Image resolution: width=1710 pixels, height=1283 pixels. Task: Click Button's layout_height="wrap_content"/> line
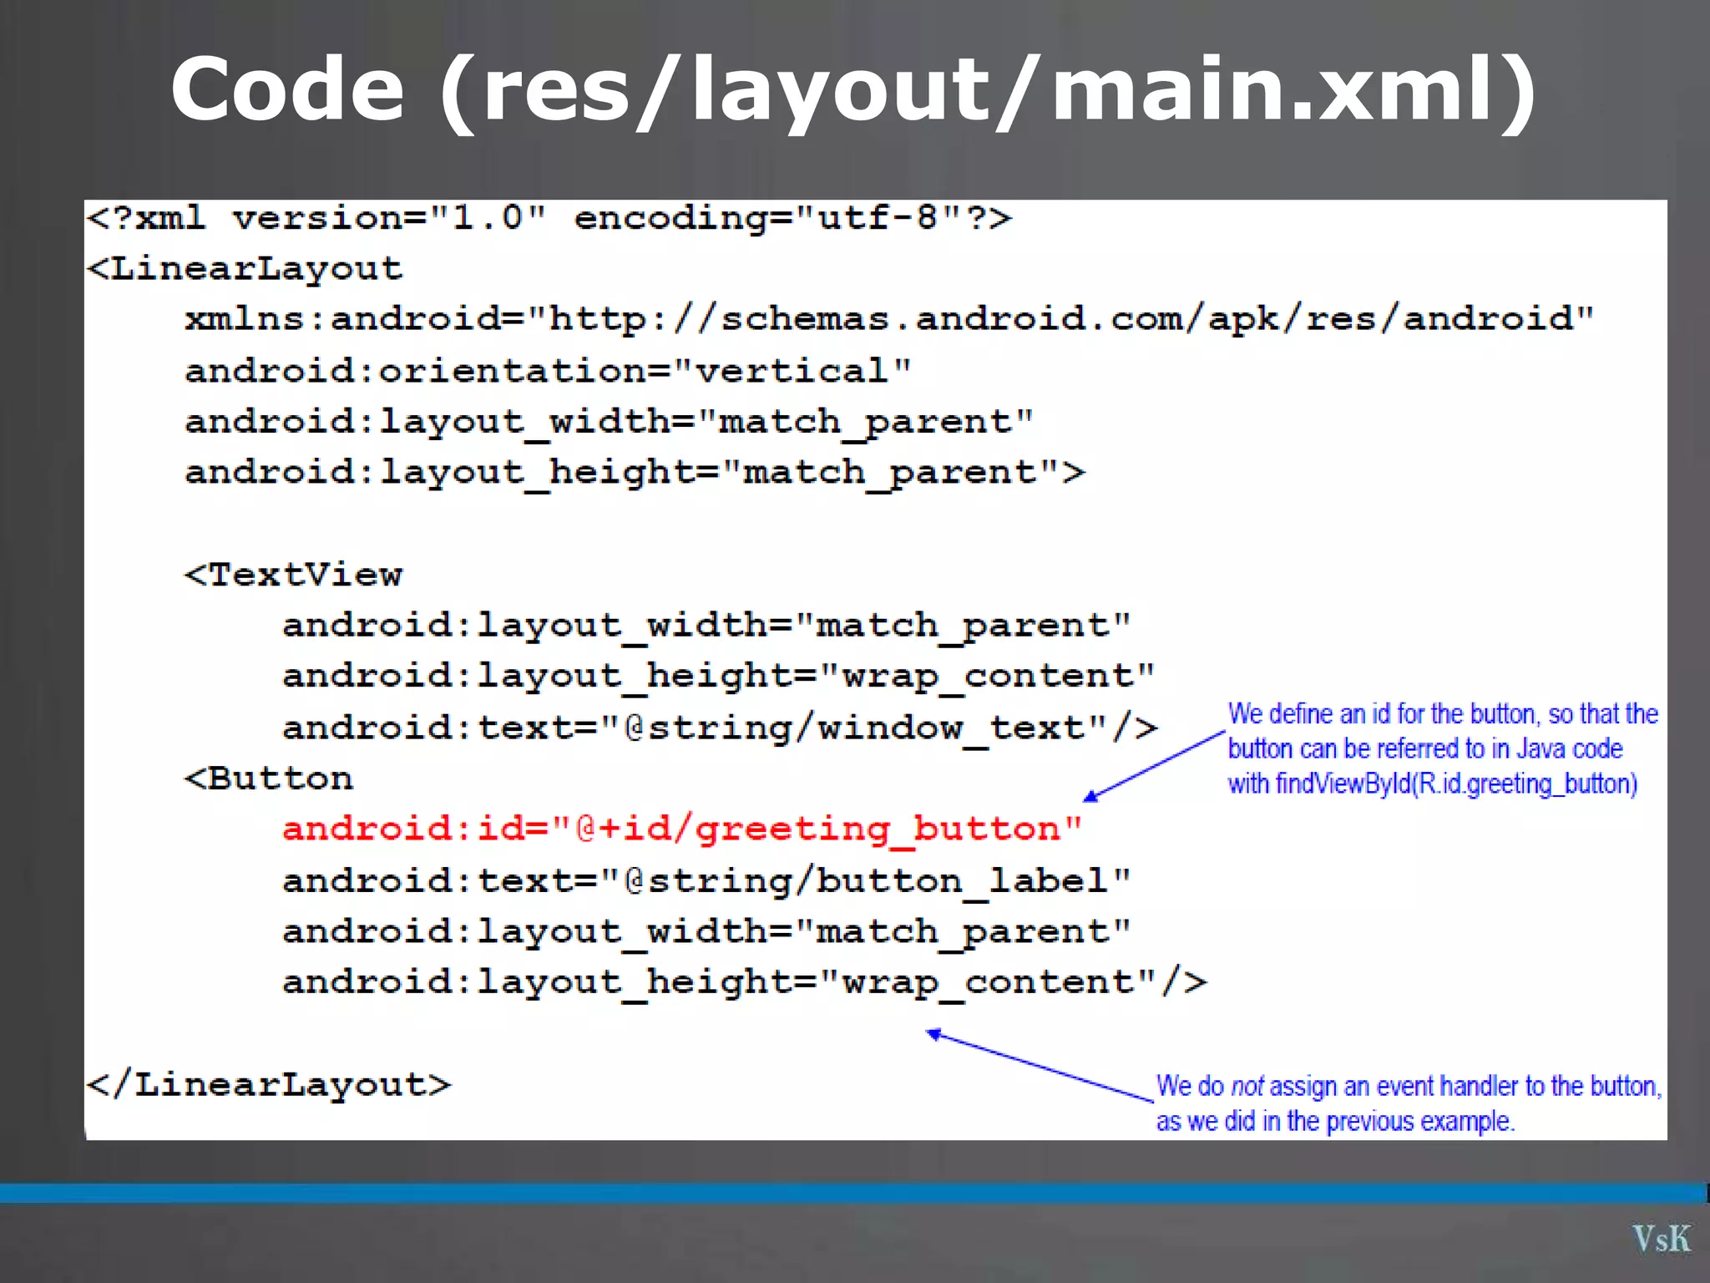coord(745,983)
